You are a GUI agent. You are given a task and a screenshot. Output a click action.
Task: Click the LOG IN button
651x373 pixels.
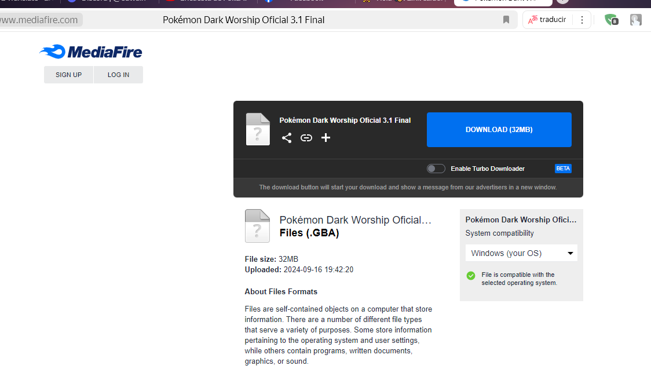click(x=118, y=75)
